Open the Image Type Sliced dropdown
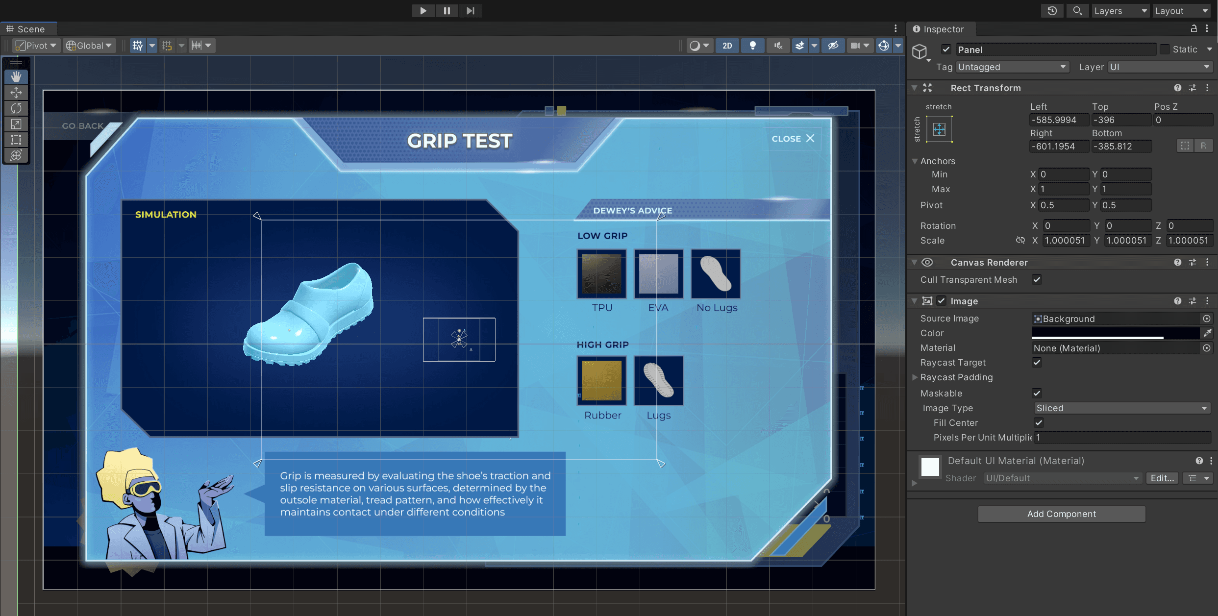This screenshot has height=616, width=1218. point(1121,408)
